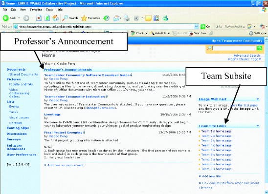Open the View menu
The width and height of the screenshot is (268, 194).
(23, 10)
